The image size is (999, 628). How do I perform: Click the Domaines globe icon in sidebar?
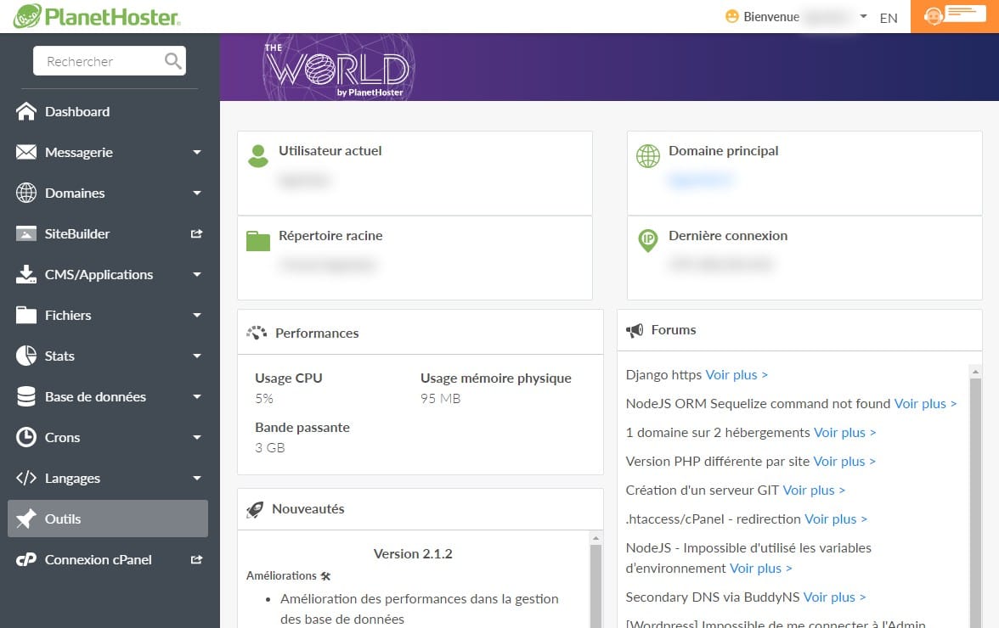[x=26, y=193]
